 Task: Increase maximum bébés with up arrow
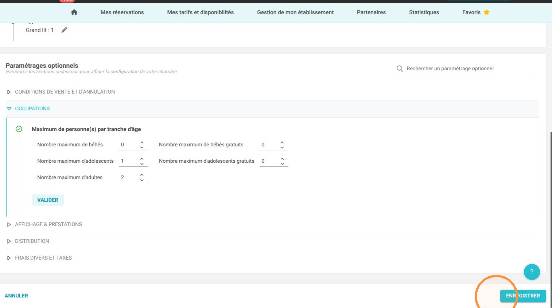[x=142, y=142]
